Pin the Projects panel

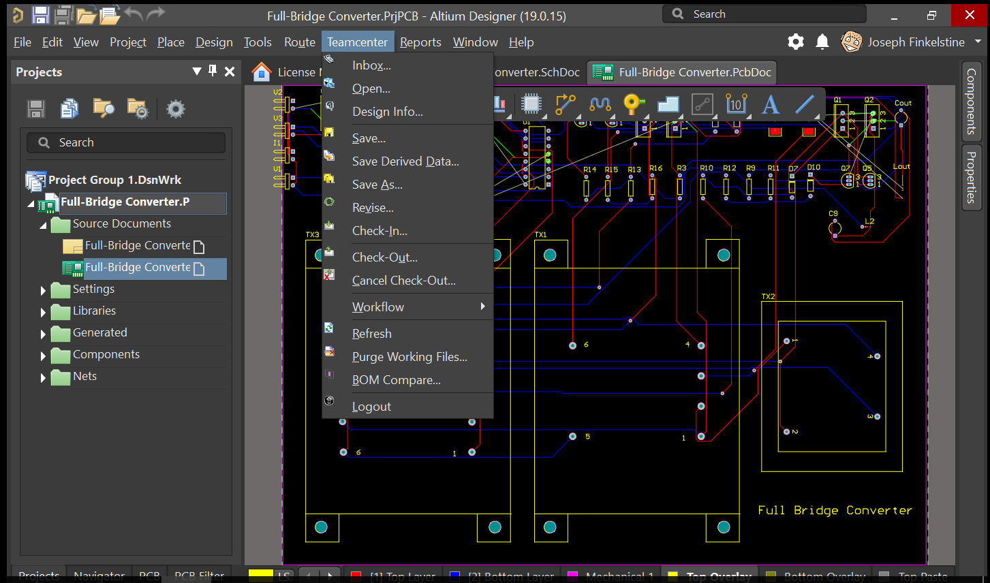point(213,71)
